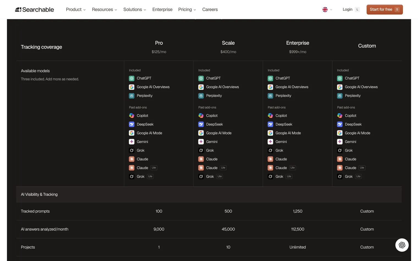Click the Perplexity icon in Custom column
The width and height of the screenshot is (418, 261).
pos(340,96)
